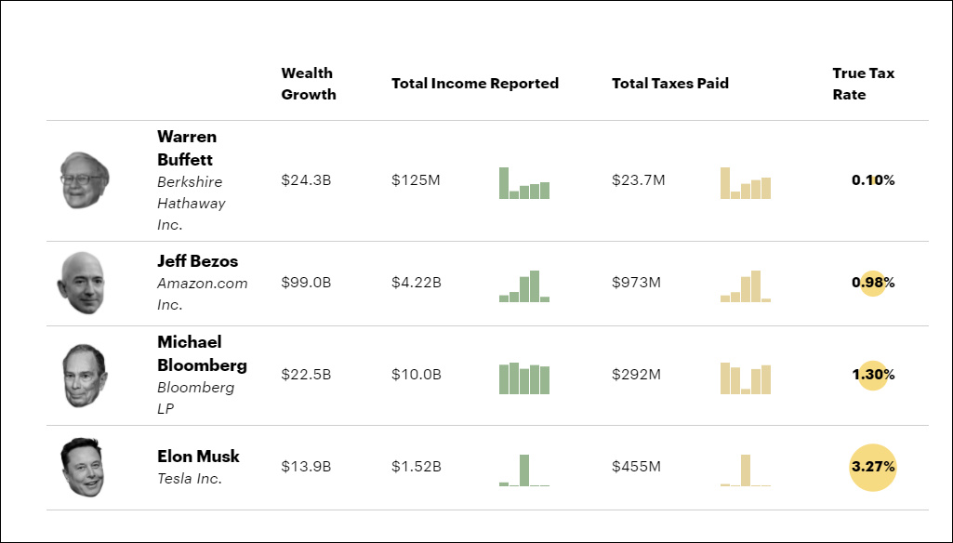The width and height of the screenshot is (953, 543).
Task: Click Warren Buffett's yellow taxes bar chart
Action: 746,184
